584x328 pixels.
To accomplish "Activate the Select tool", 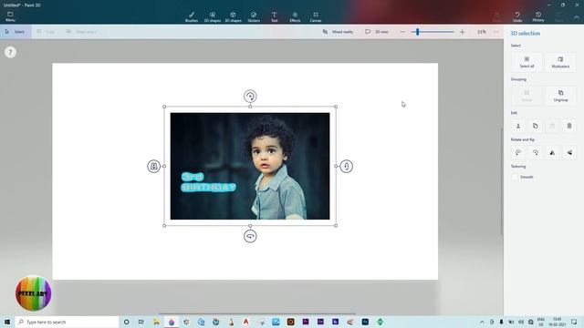I will point(16,32).
